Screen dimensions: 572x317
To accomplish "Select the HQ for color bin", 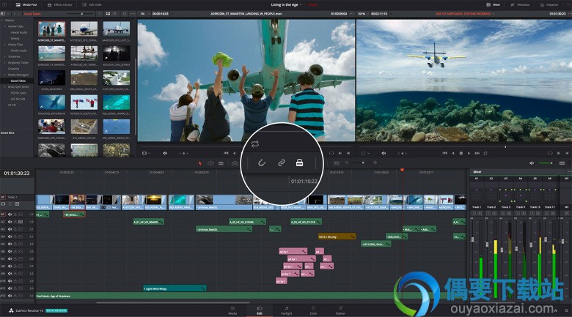I will tap(18, 93).
